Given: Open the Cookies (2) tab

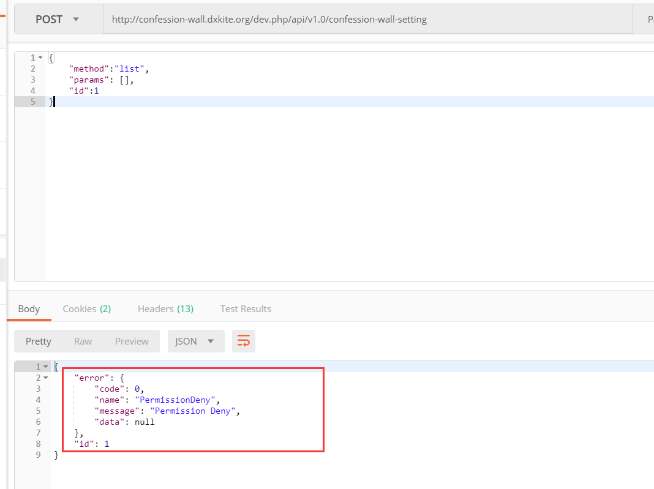Looking at the screenshot, I should pos(86,309).
